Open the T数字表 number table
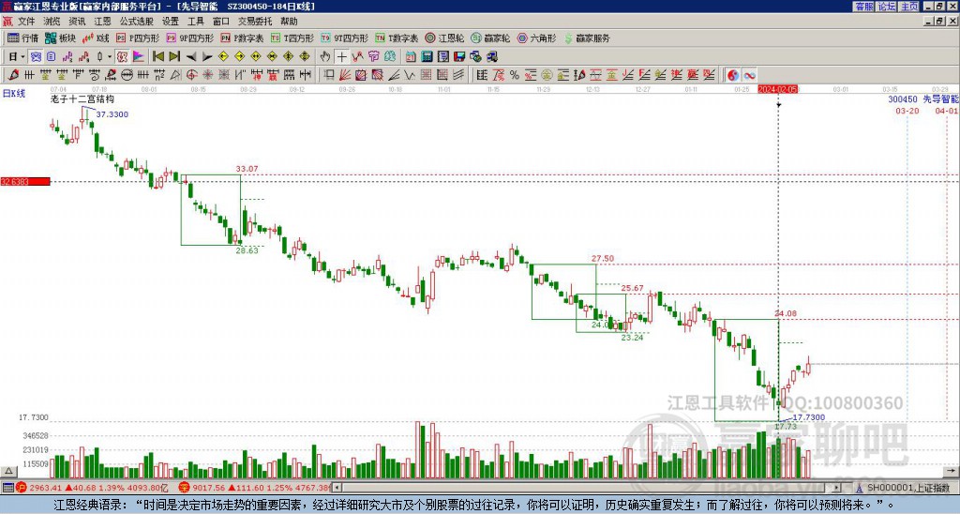The width and height of the screenshot is (960, 514). 397,38
